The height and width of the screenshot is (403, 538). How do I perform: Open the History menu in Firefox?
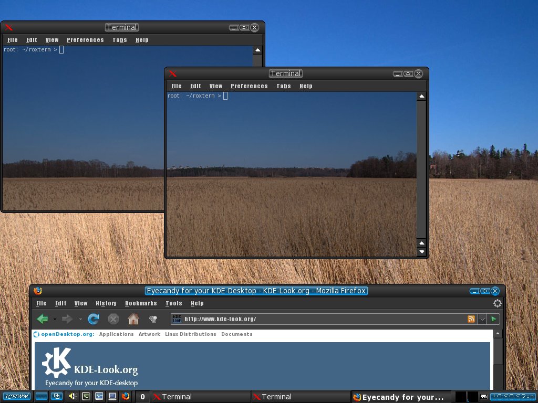point(106,303)
